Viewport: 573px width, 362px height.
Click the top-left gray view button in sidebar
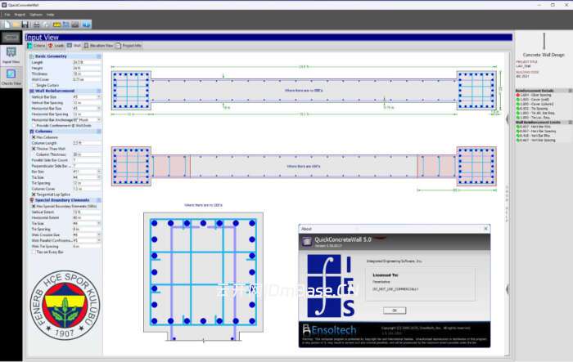tap(11, 38)
